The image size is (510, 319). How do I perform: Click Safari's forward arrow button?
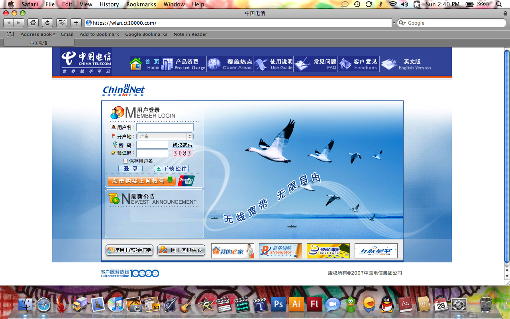[x=19, y=23]
